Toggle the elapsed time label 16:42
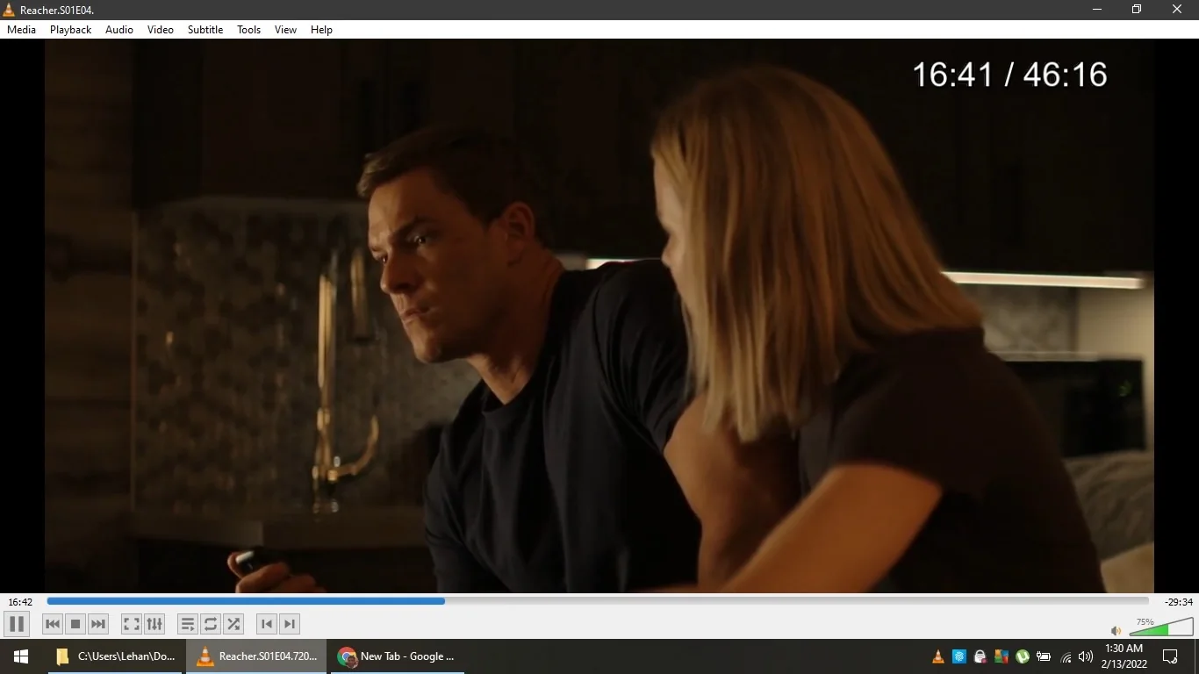Screen dimensions: 1199x674 tap(20, 602)
